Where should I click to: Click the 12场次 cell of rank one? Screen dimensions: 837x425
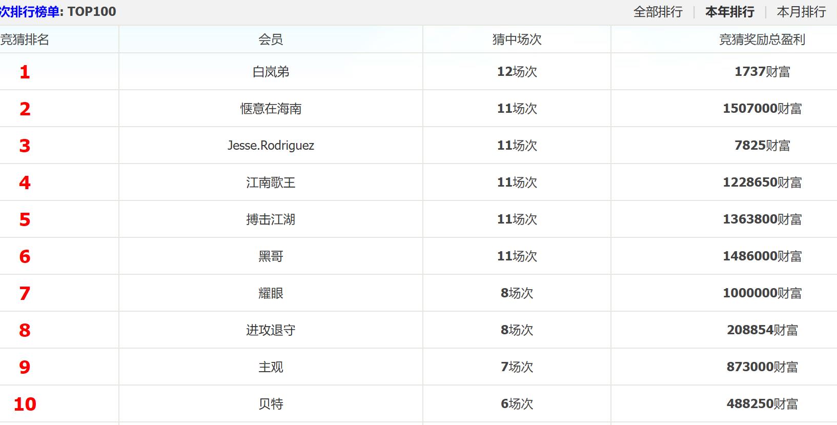click(x=517, y=72)
